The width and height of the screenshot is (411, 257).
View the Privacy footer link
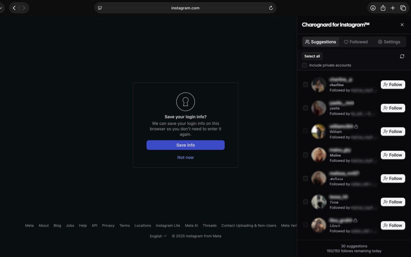pos(108,226)
